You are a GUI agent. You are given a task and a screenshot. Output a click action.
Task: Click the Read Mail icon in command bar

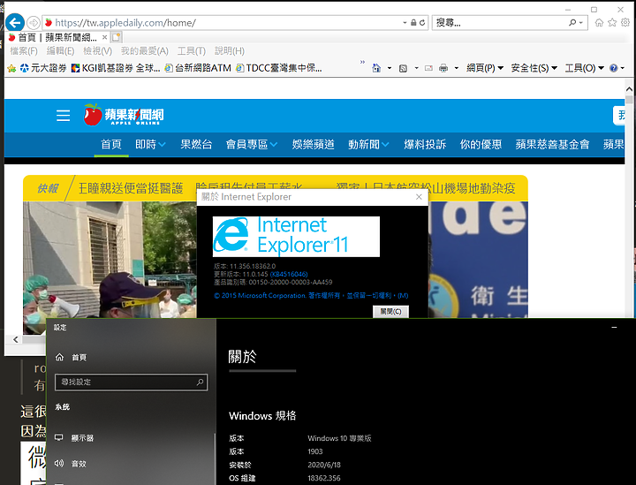(x=428, y=68)
